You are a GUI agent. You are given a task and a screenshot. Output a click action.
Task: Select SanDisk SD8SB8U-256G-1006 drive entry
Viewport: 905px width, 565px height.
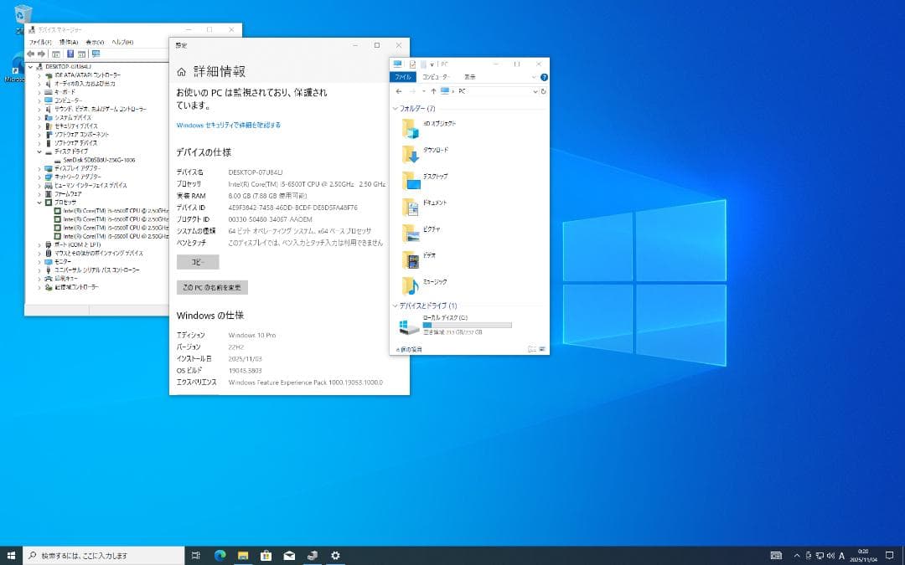(99, 160)
